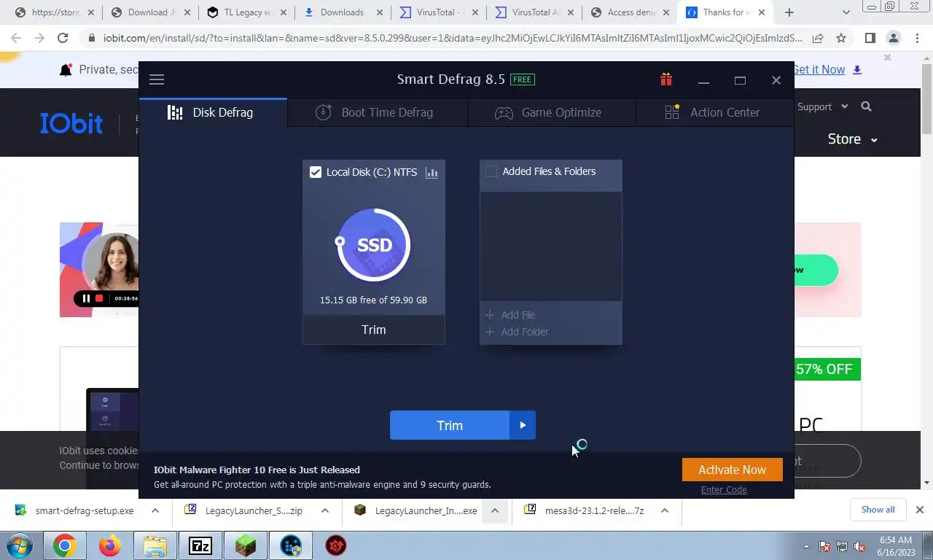Uncheck the Local Disk (C:) NTFS checkbox

tap(316, 172)
